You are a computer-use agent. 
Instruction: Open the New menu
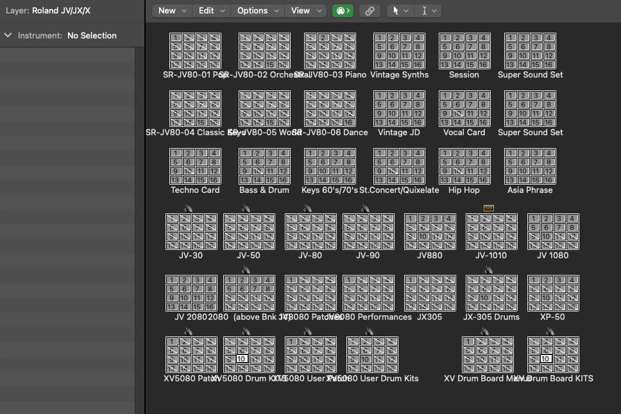pos(172,10)
